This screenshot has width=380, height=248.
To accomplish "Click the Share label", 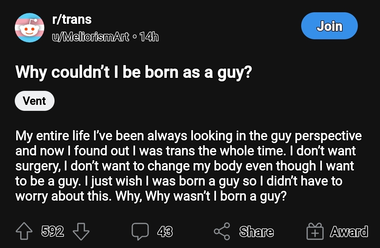I will click(x=256, y=232).
